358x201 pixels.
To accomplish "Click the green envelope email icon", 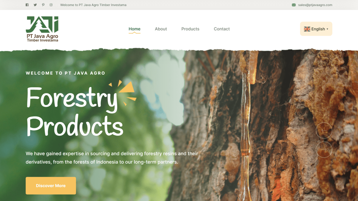I will 294,5.
